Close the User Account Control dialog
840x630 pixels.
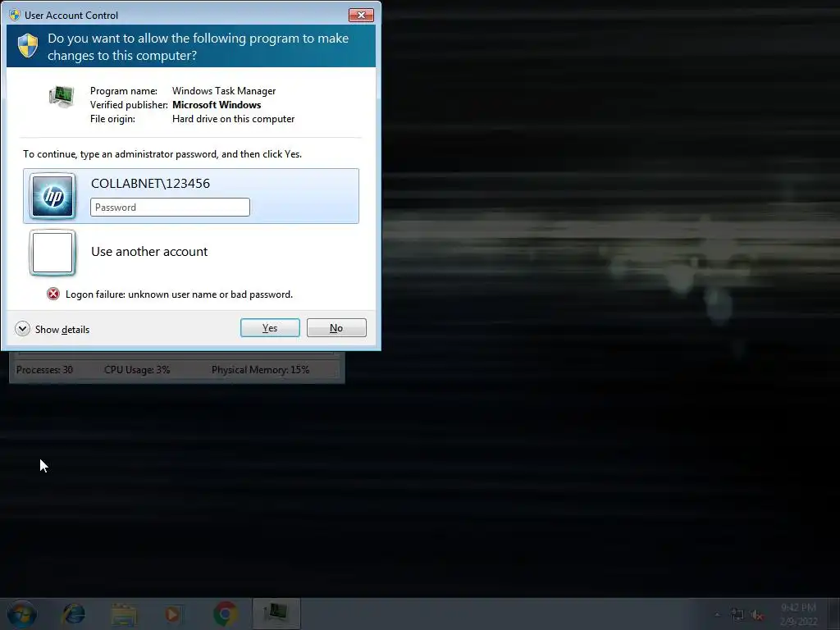[x=361, y=15]
